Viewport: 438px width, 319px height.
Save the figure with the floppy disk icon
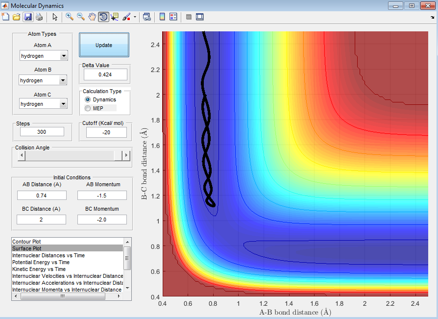pos(28,17)
